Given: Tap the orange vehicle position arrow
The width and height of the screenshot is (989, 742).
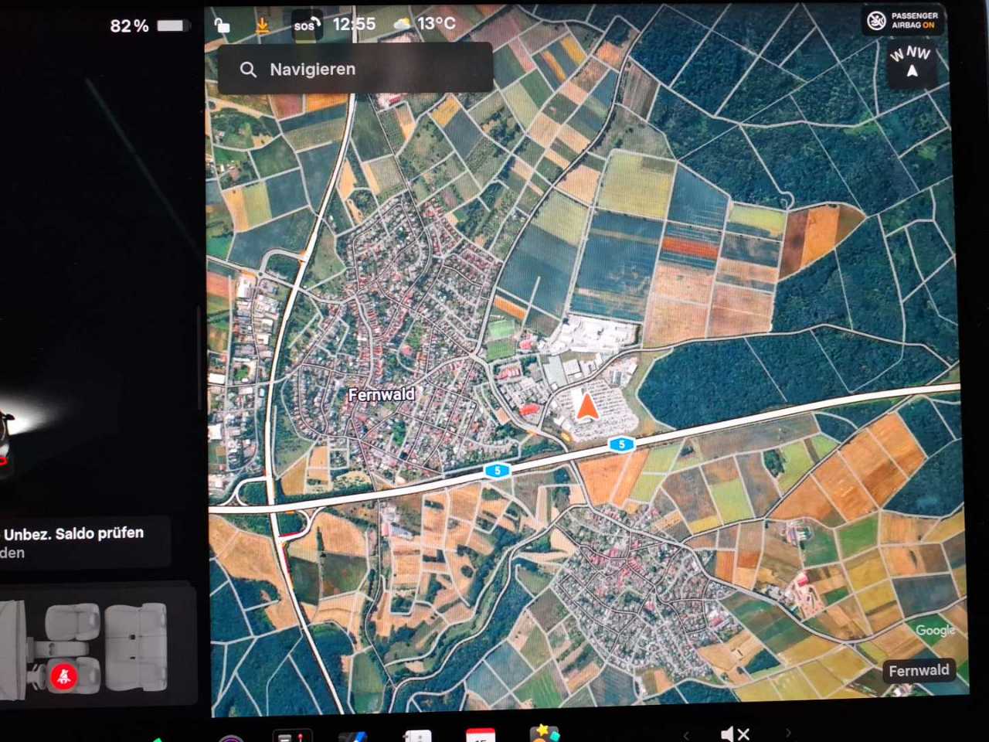Looking at the screenshot, I should coord(586,406).
